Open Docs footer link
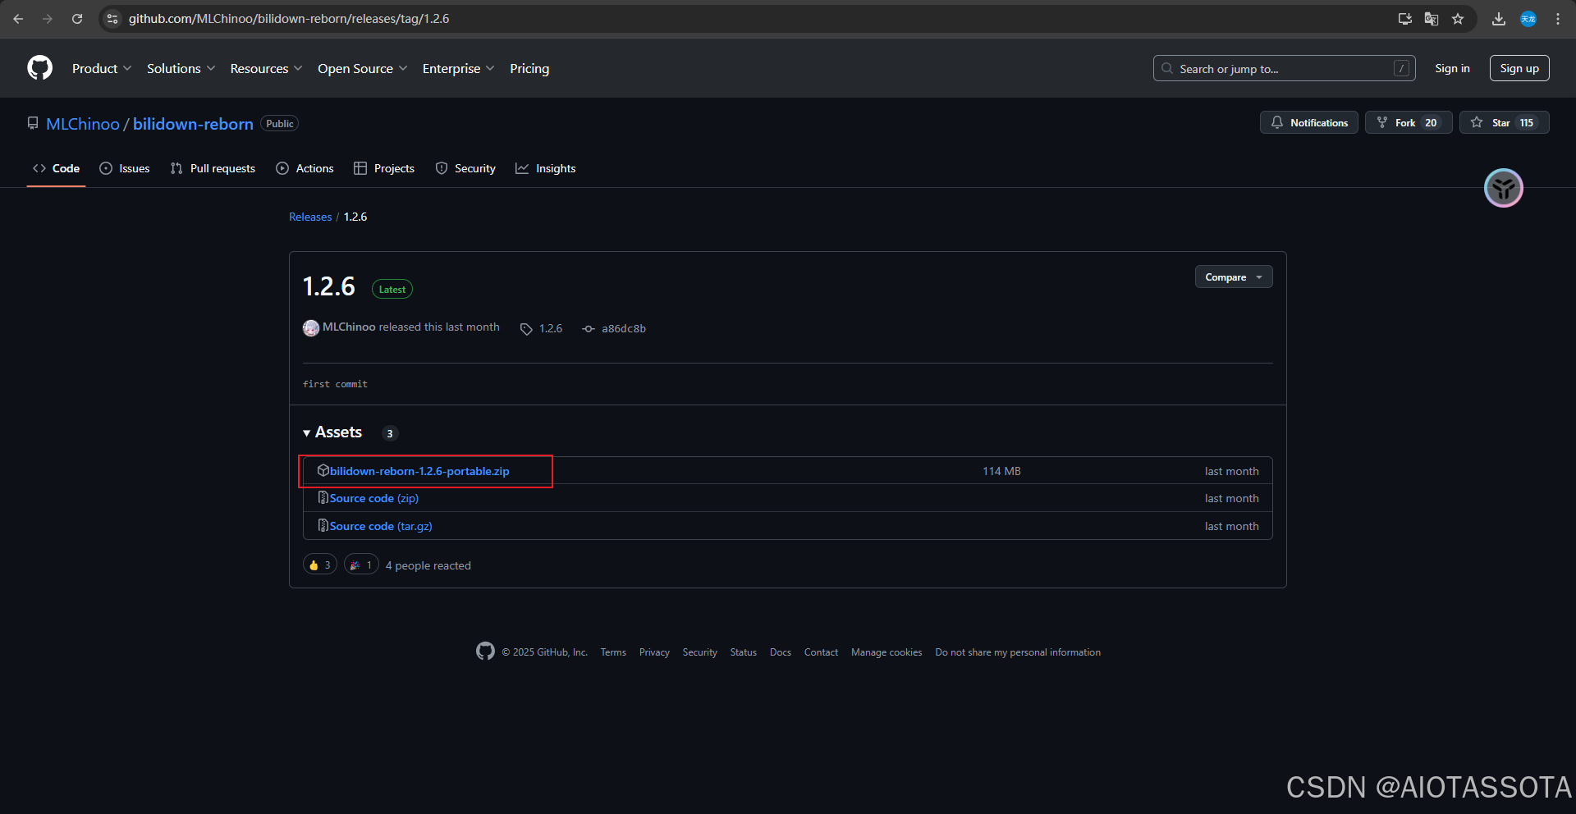This screenshot has width=1576, height=814. [x=781, y=652]
